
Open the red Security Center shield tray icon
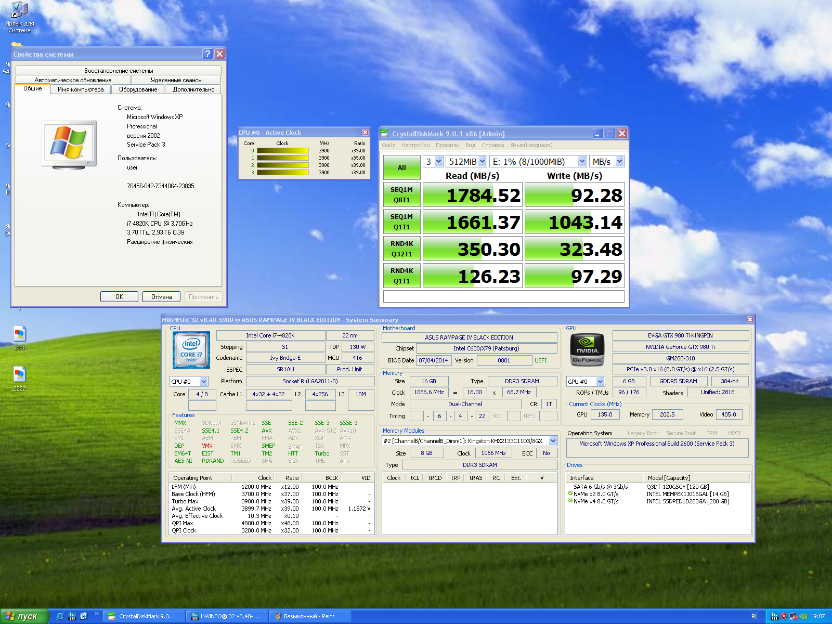coord(784,616)
